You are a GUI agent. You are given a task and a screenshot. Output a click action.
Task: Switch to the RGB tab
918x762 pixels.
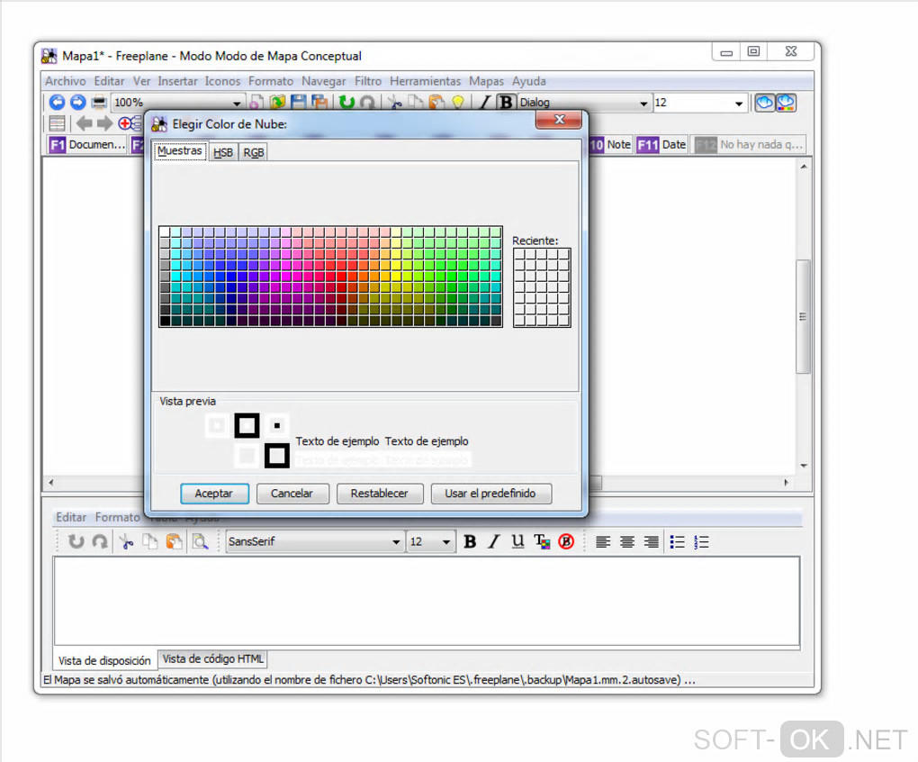(x=254, y=152)
